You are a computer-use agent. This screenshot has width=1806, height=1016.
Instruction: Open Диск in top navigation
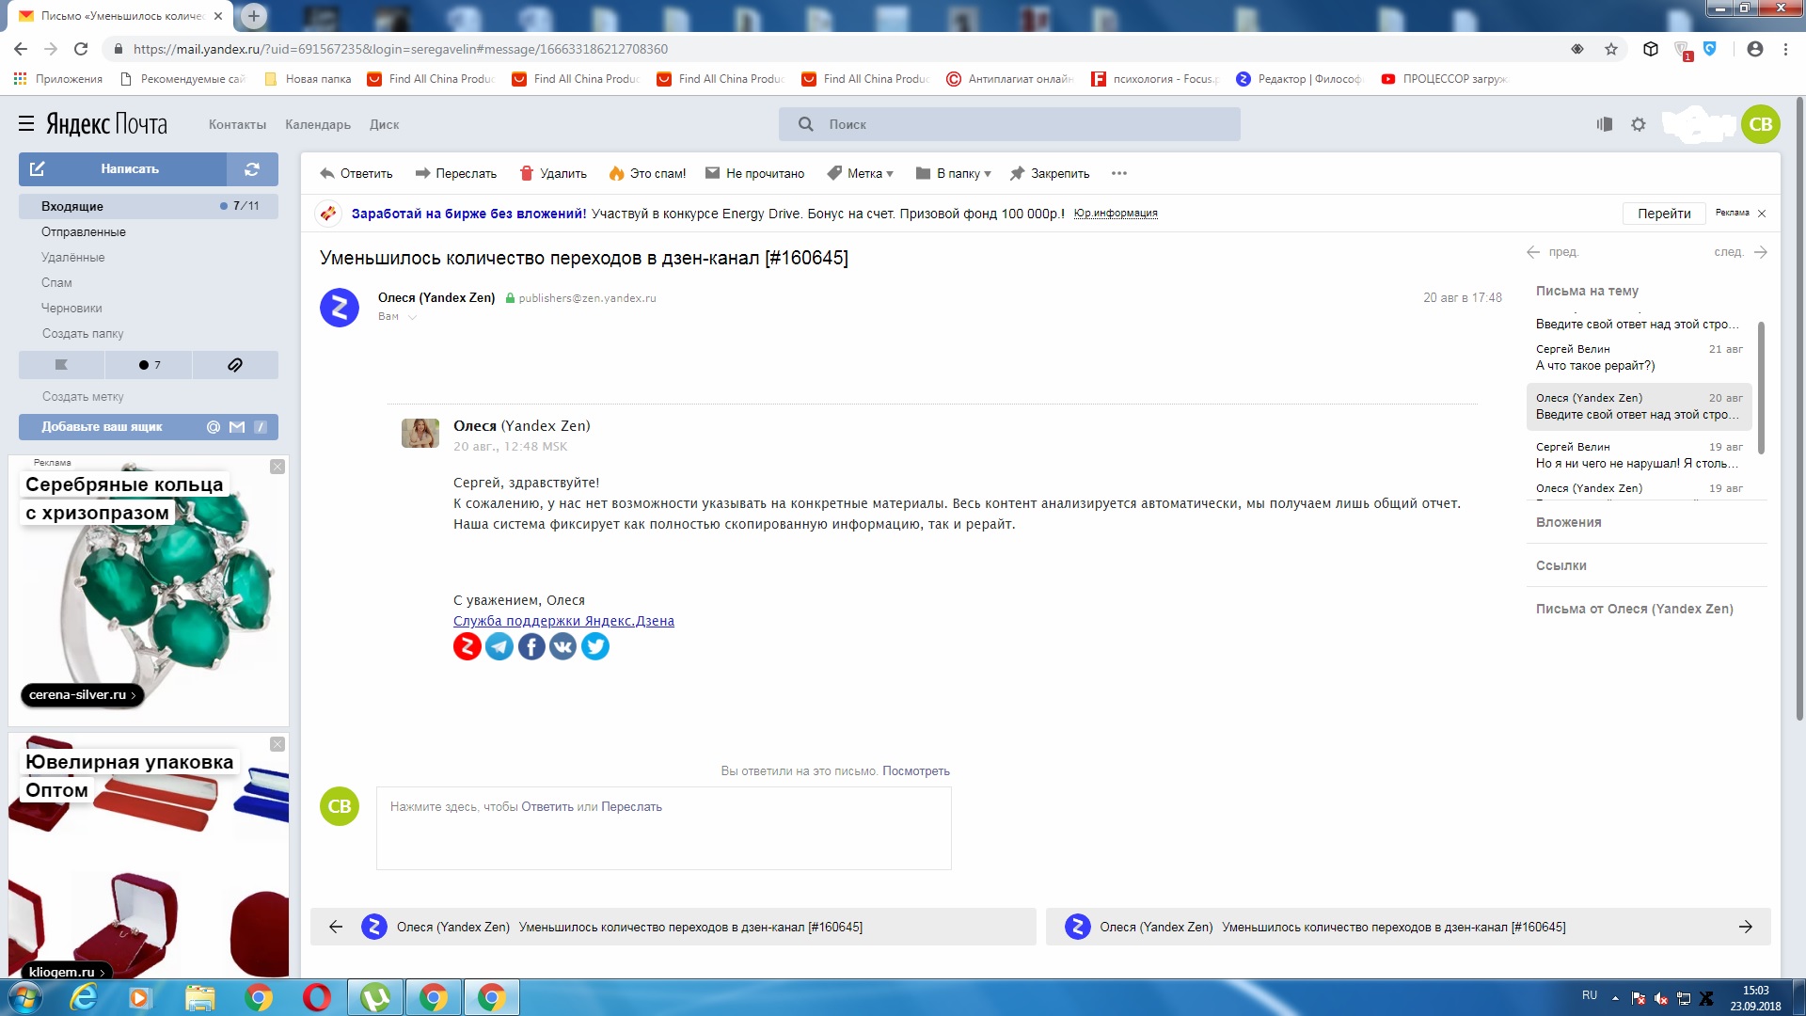click(x=384, y=124)
